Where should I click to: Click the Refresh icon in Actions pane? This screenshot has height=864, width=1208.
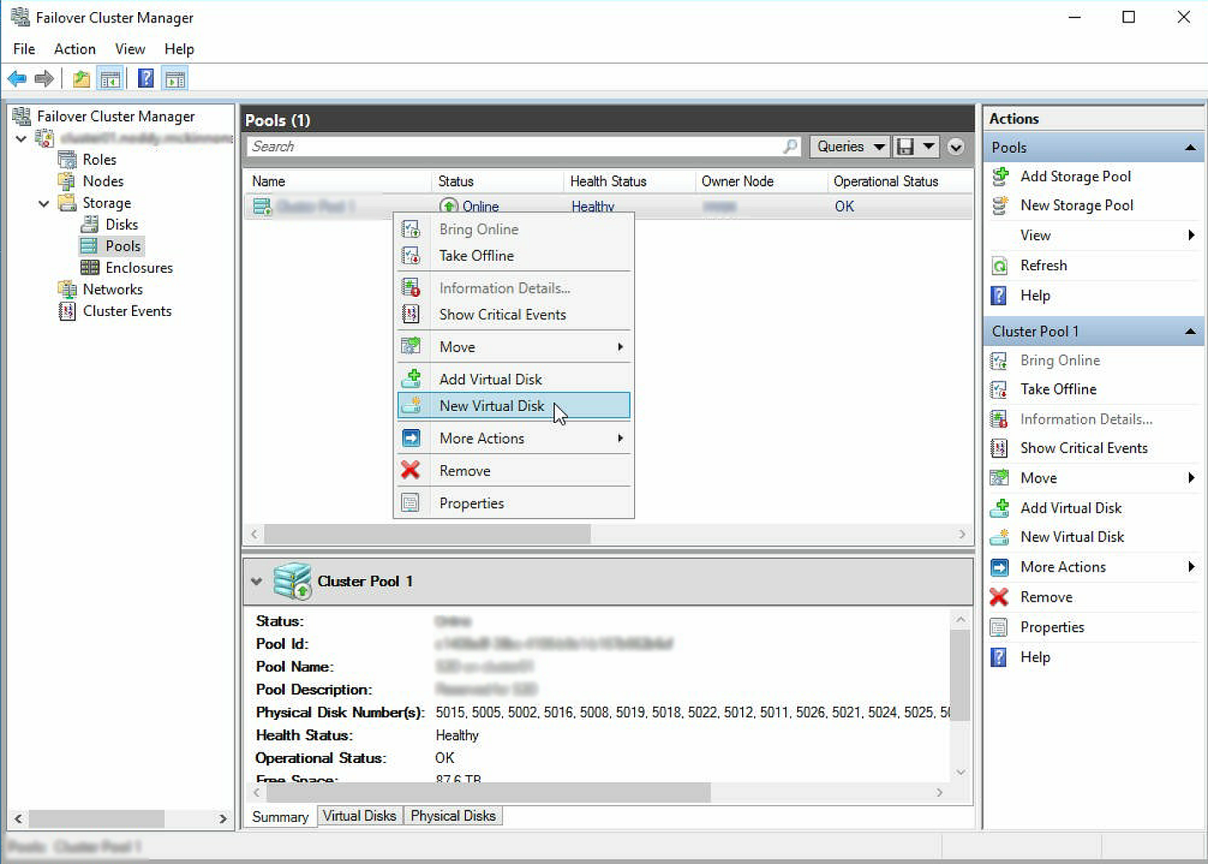1000,266
